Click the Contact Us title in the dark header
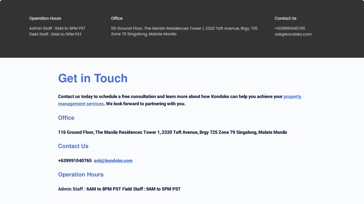This screenshot has width=364, height=204. pyautogui.click(x=285, y=18)
